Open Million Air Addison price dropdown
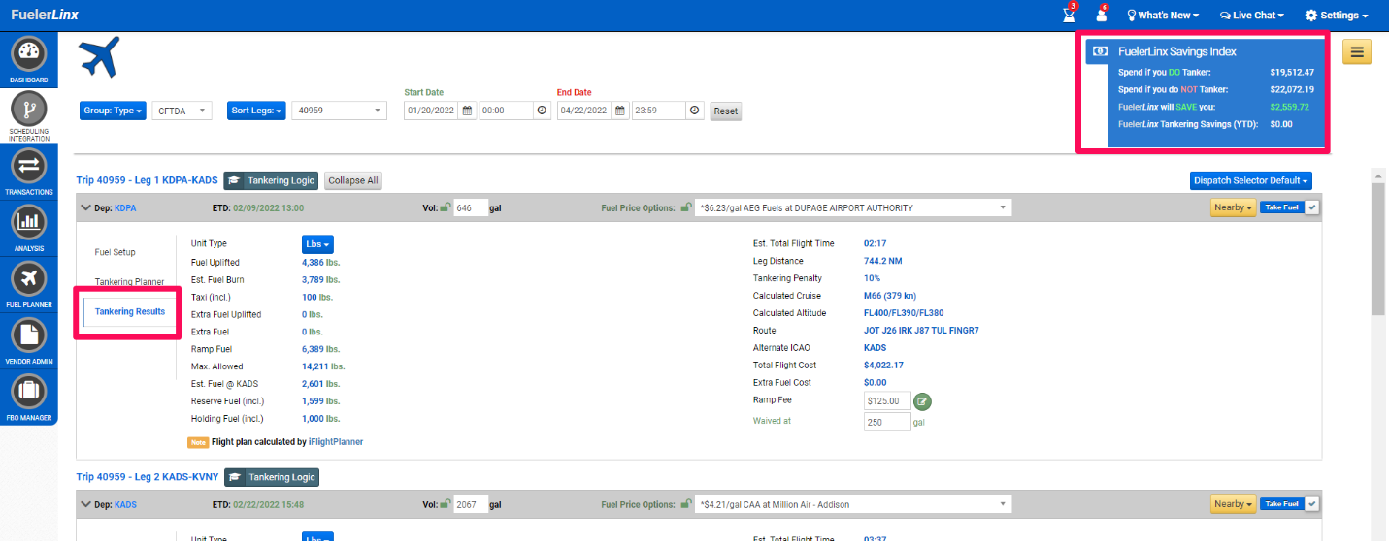 coord(853,504)
